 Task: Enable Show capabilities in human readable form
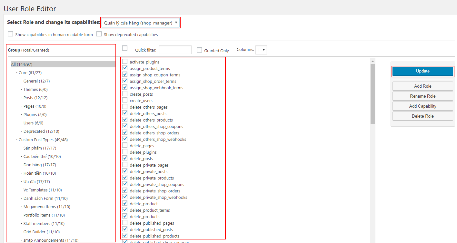10,34
